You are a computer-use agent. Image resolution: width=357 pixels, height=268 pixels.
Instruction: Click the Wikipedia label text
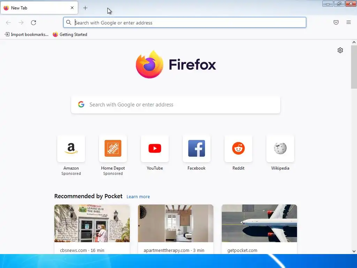280,168
